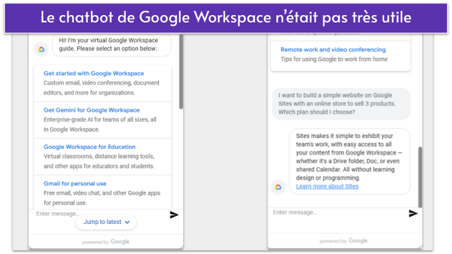Click the text 'Tips for using Google to work from home'
The height and width of the screenshot is (254, 452).
pos(334,59)
